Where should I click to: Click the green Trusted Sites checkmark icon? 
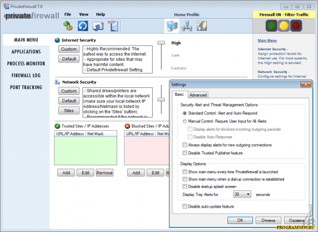pyautogui.click(x=57, y=126)
